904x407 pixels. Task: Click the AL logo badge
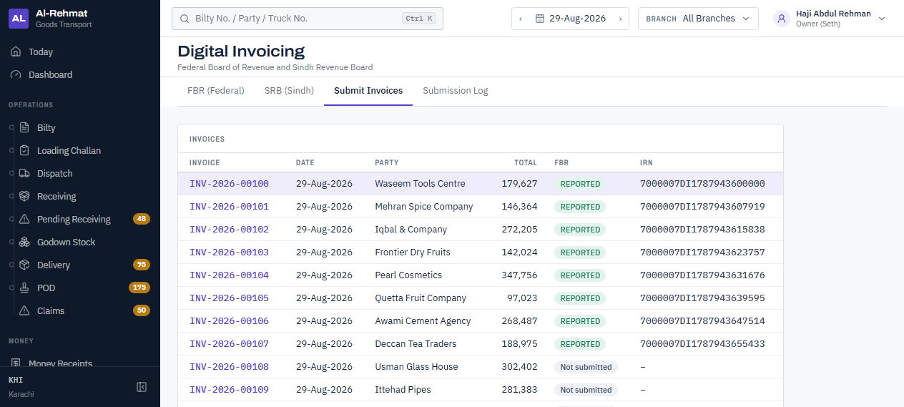tap(19, 19)
